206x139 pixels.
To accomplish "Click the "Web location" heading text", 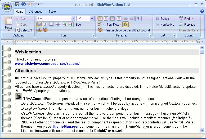I will click(28, 52).
